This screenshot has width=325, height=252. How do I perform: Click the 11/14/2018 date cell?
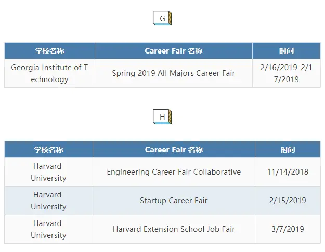click(x=288, y=172)
